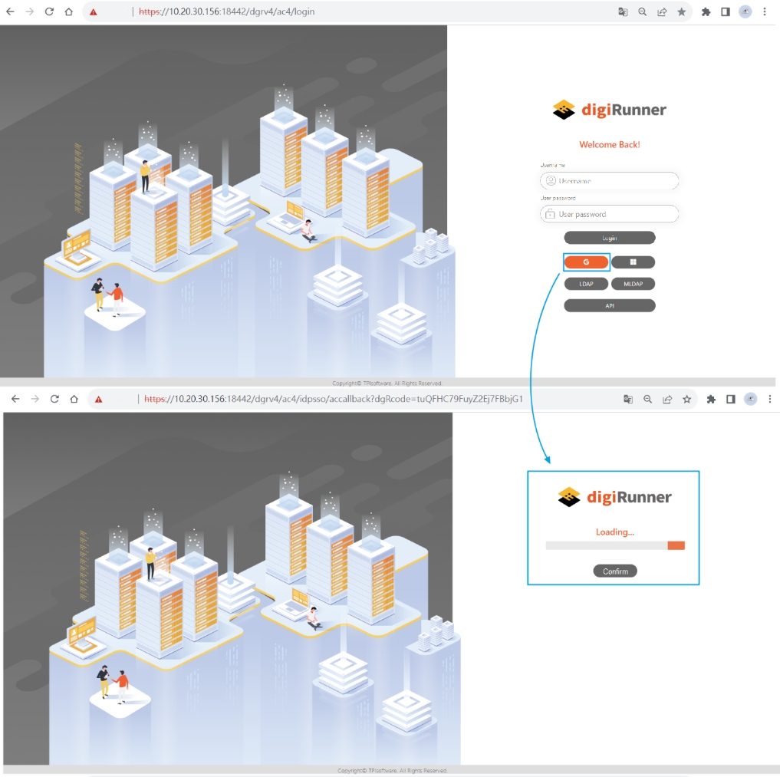This screenshot has height=777, width=780.
Task: Toggle the side panel icon in top browser
Action: [725, 12]
